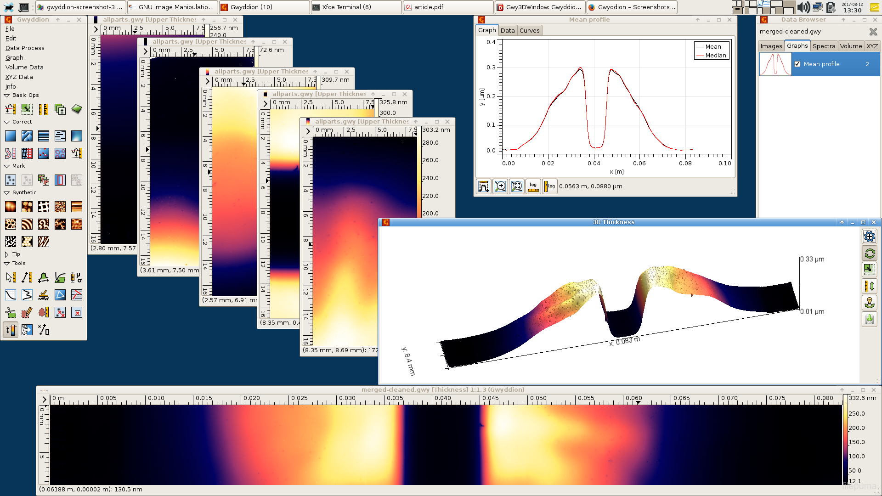Select the Statistical Quantities tool

(x=76, y=277)
